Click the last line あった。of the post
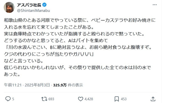 click(x=12, y=74)
